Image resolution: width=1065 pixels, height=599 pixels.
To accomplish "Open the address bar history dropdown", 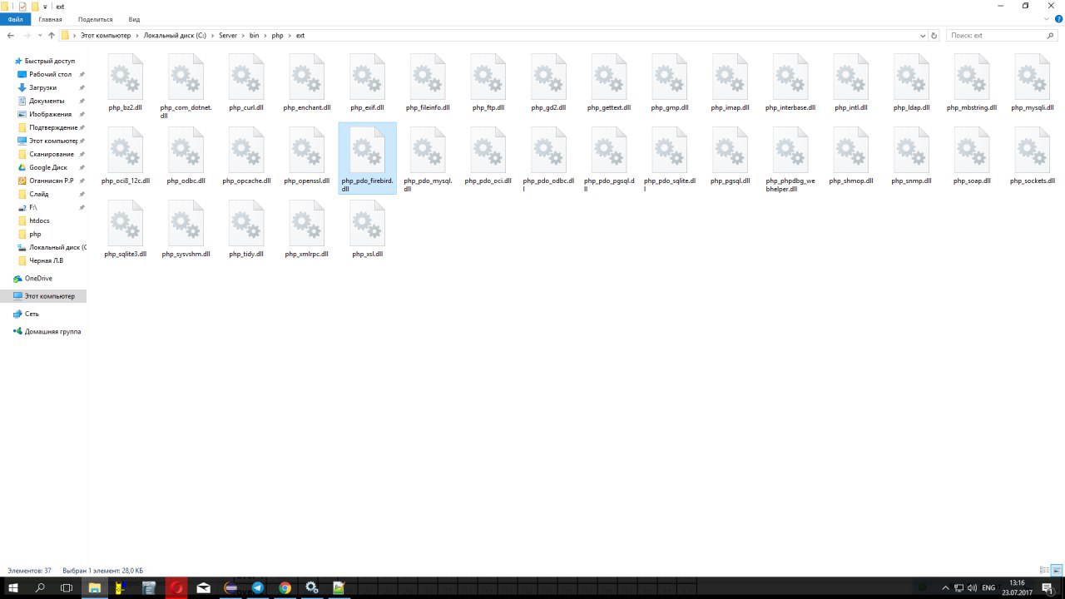I will [923, 36].
